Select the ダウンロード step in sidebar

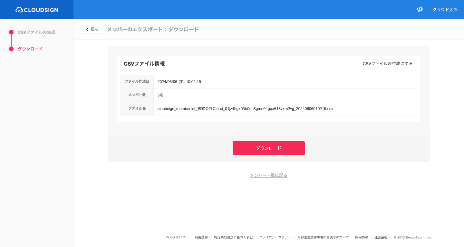coord(30,49)
